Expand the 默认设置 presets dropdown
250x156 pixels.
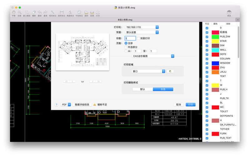click(142, 32)
